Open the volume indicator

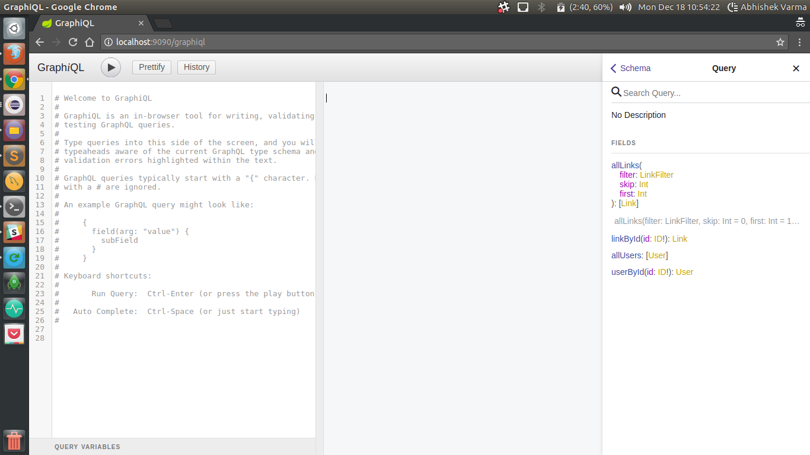coord(625,7)
